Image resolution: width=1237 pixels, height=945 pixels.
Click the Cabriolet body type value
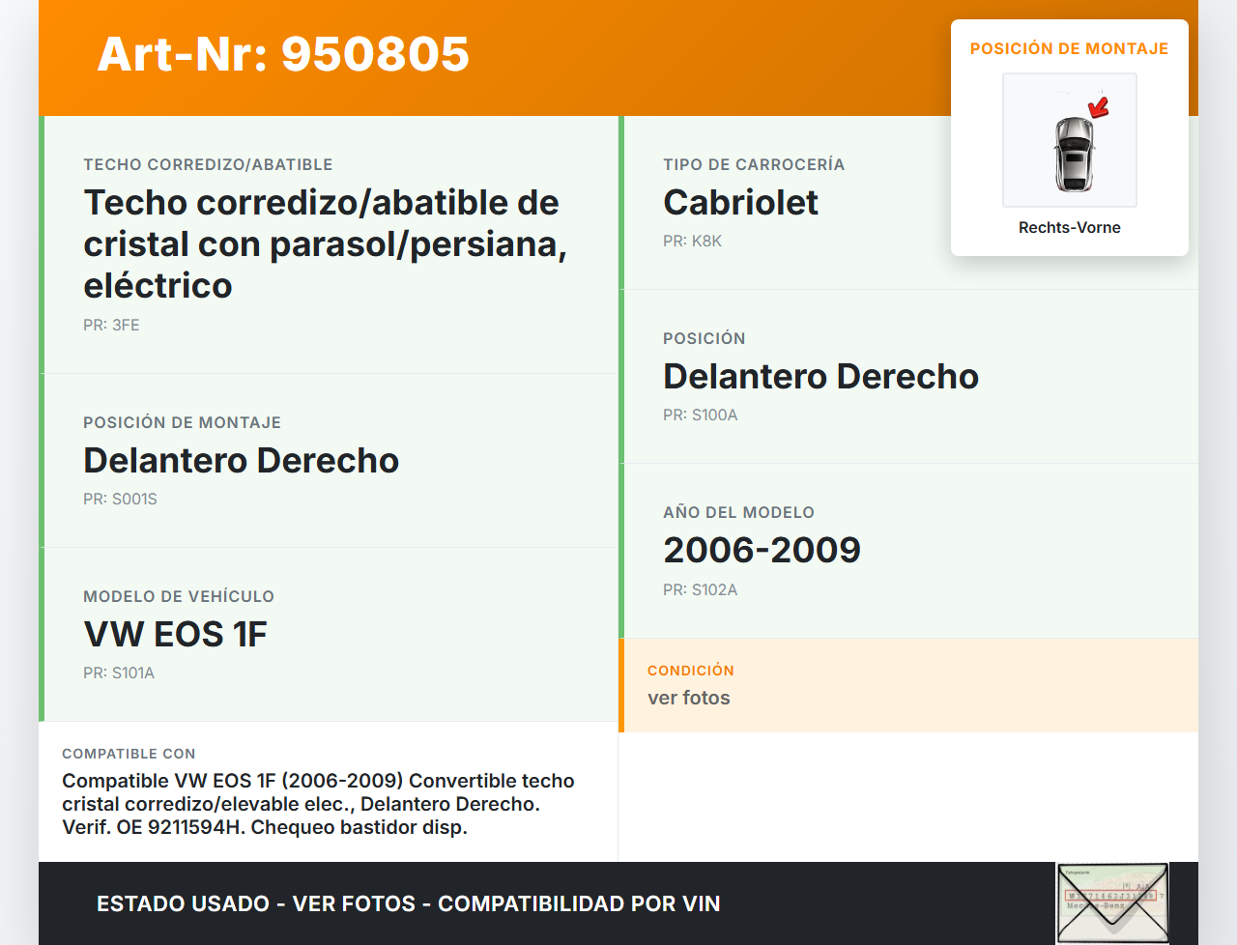(740, 202)
